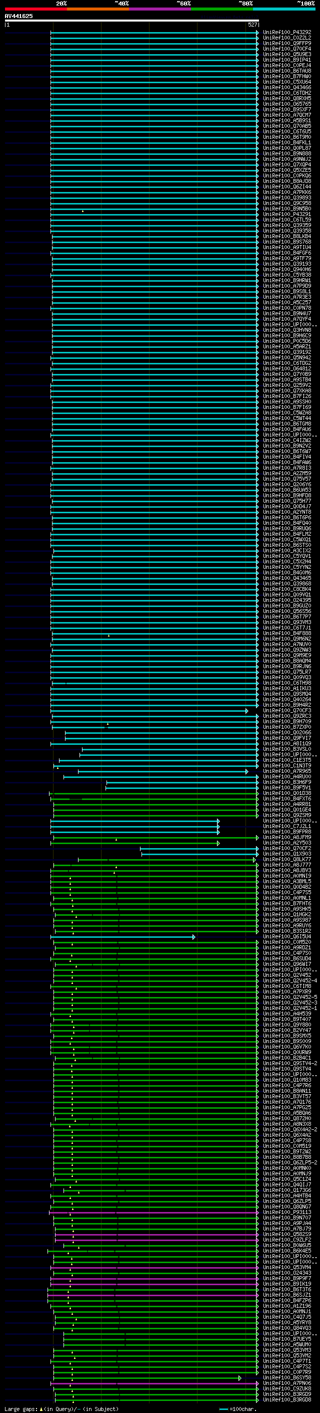Click the UniRef100_Q39893 label

click(286, 198)
